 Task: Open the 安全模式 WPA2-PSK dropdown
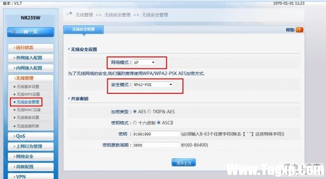tap(153, 85)
